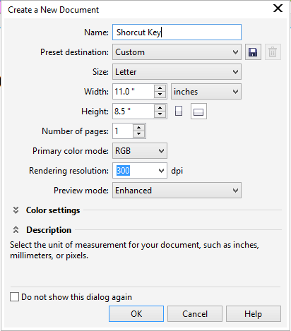The width and height of the screenshot is (291, 331).
Task: Enable Do not show this dialog again
Action: [x=14, y=297]
